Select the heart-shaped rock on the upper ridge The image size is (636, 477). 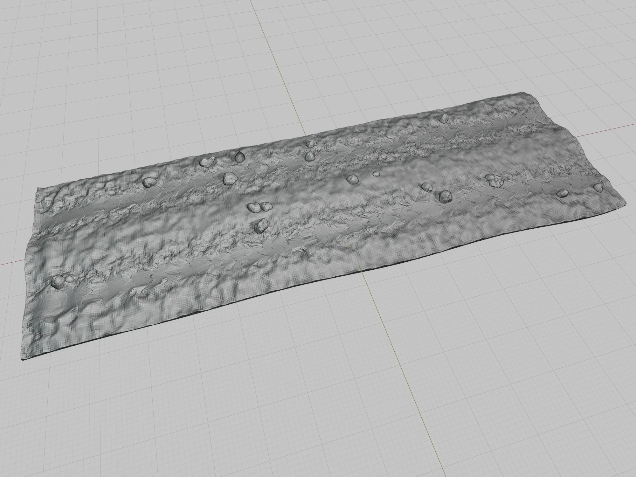click(206, 162)
